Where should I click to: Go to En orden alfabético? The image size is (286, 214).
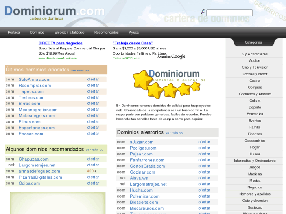(x=69, y=33)
